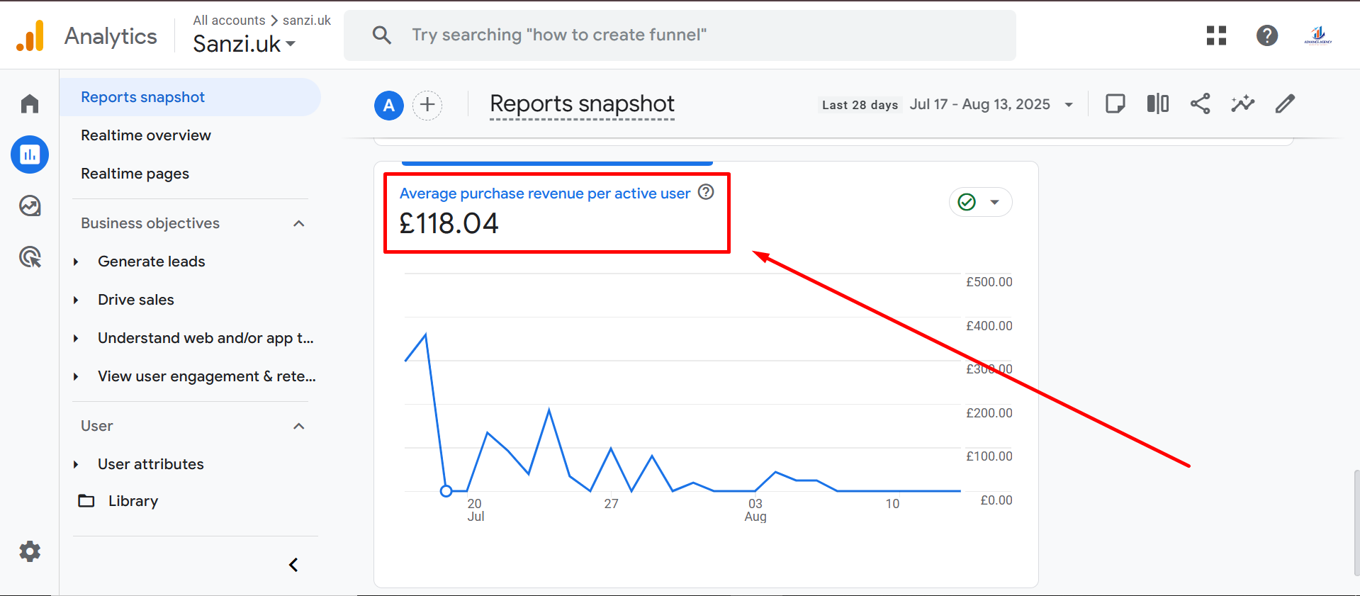The image size is (1360, 596).
Task: Open the Library link
Action: coord(133,501)
